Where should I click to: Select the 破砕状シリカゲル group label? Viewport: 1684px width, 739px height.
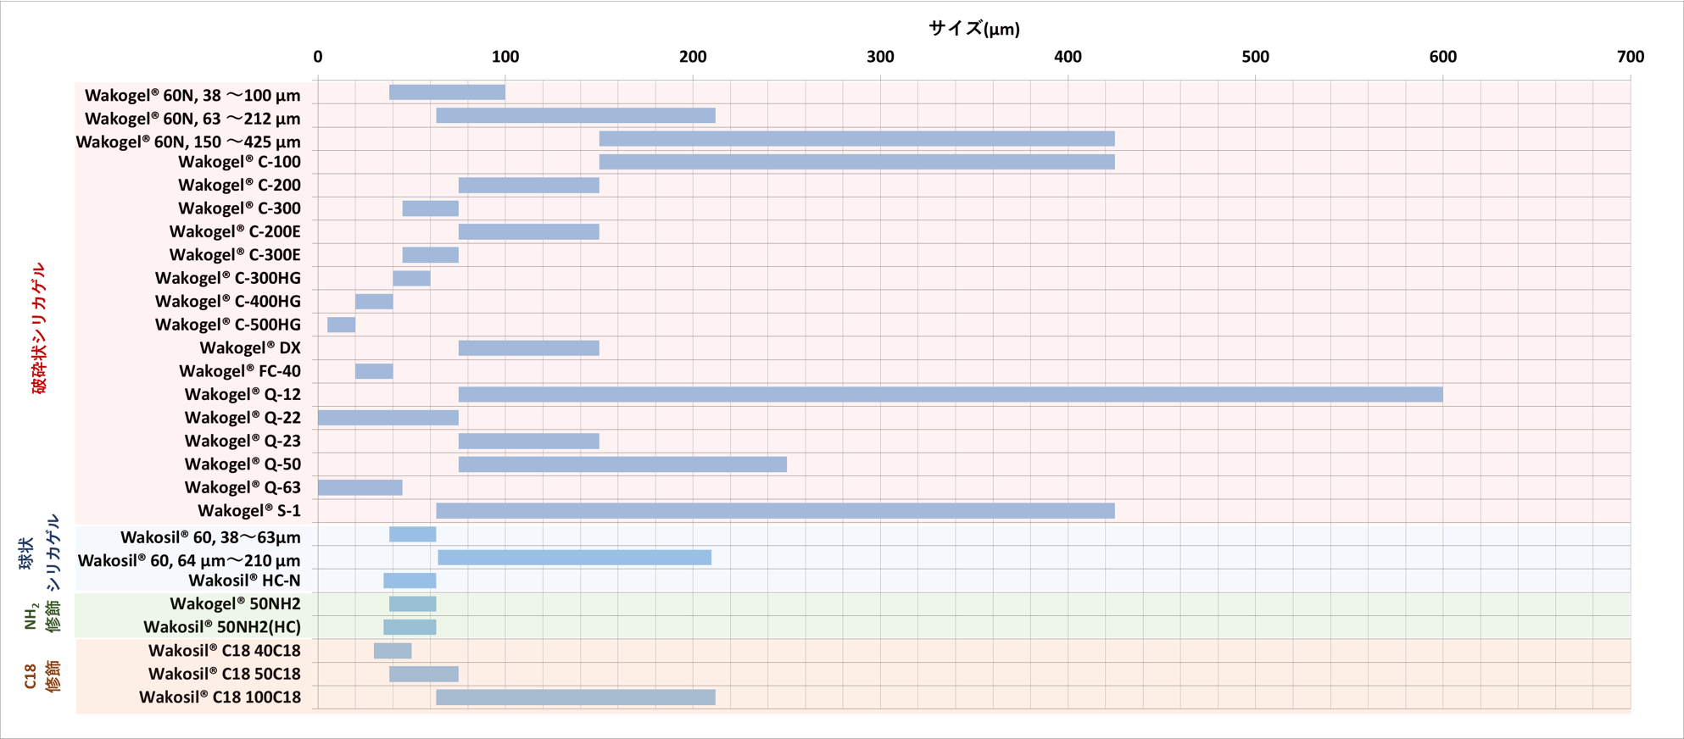coord(39,329)
